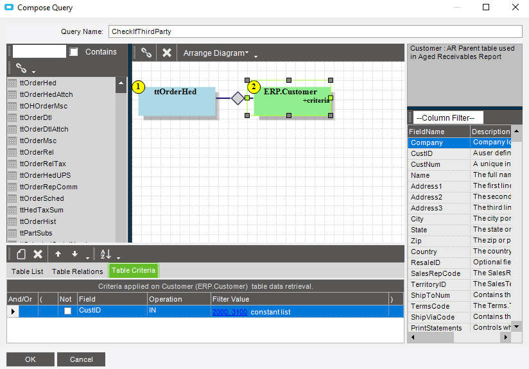Click the link tables icon in diagram toolbar
The image size is (529, 369).
coord(146,53)
